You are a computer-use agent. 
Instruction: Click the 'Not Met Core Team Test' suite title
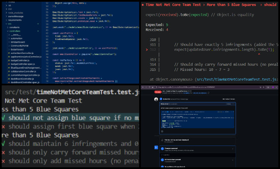[44, 101]
